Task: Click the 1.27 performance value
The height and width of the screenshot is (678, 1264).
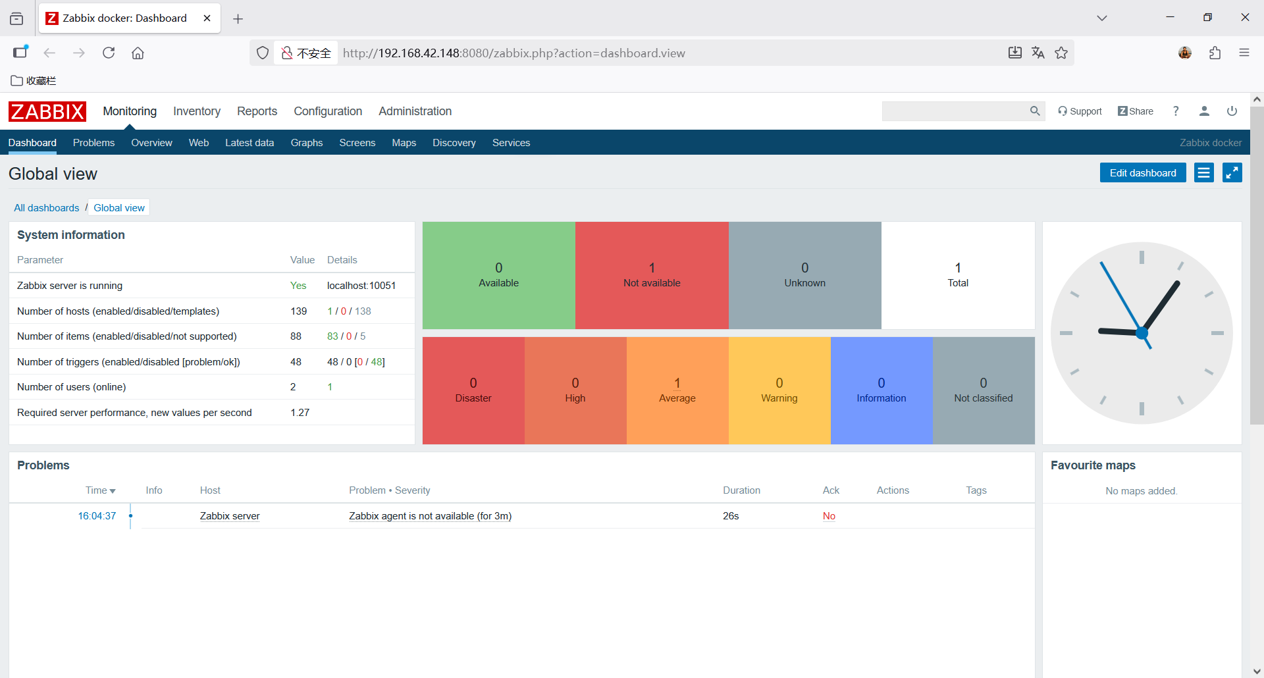Action: pos(300,413)
